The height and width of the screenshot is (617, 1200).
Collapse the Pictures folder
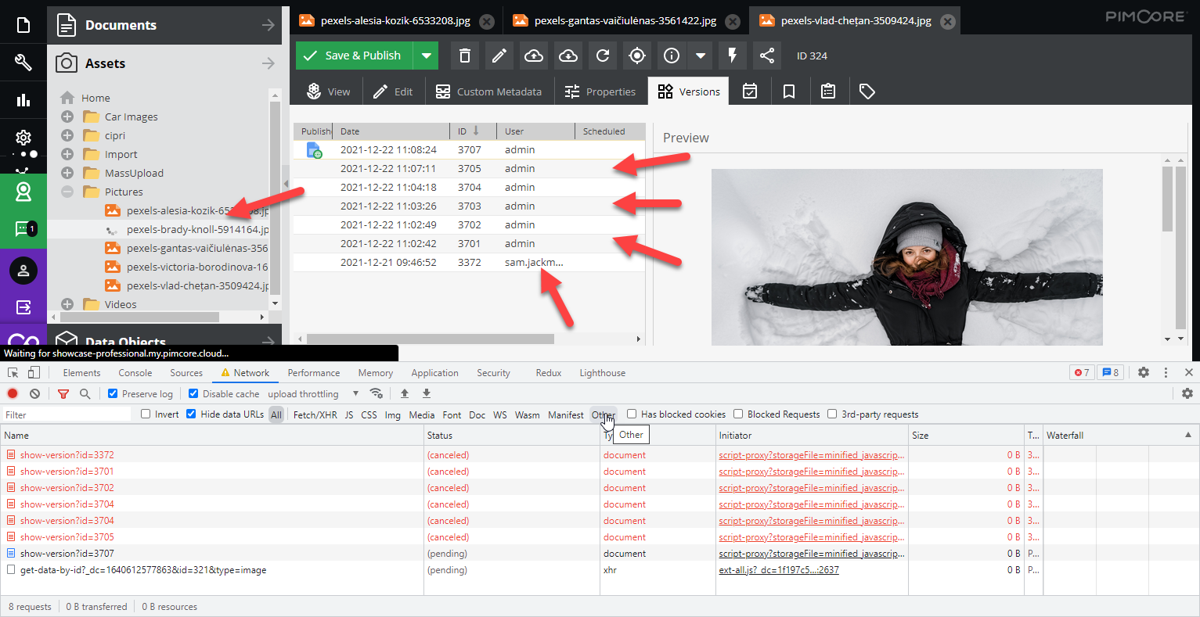pyautogui.click(x=67, y=192)
